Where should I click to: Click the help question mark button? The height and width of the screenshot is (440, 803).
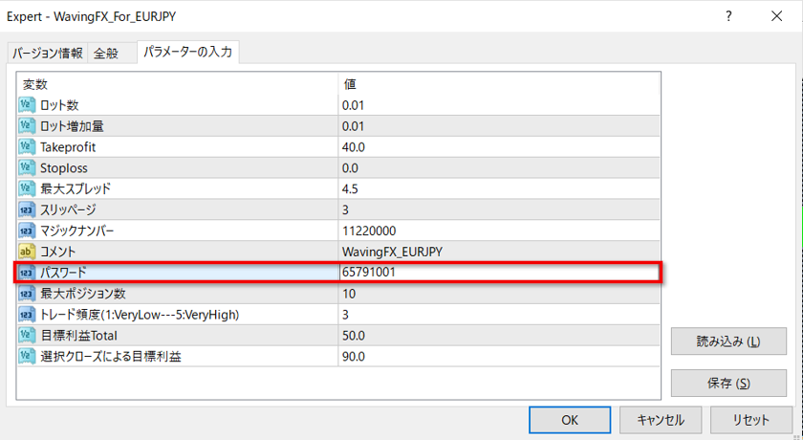tap(728, 16)
